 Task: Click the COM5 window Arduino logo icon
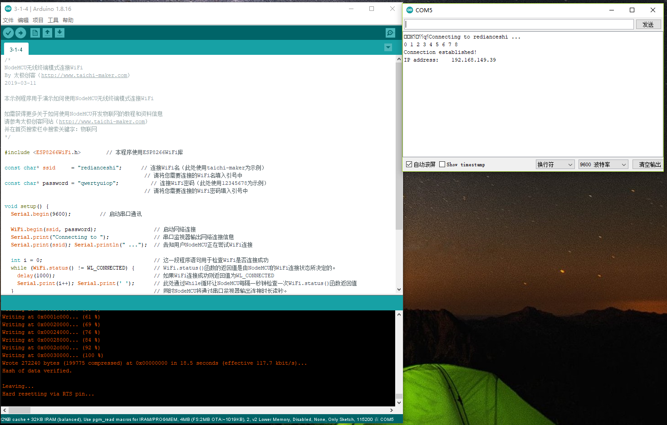click(x=410, y=10)
